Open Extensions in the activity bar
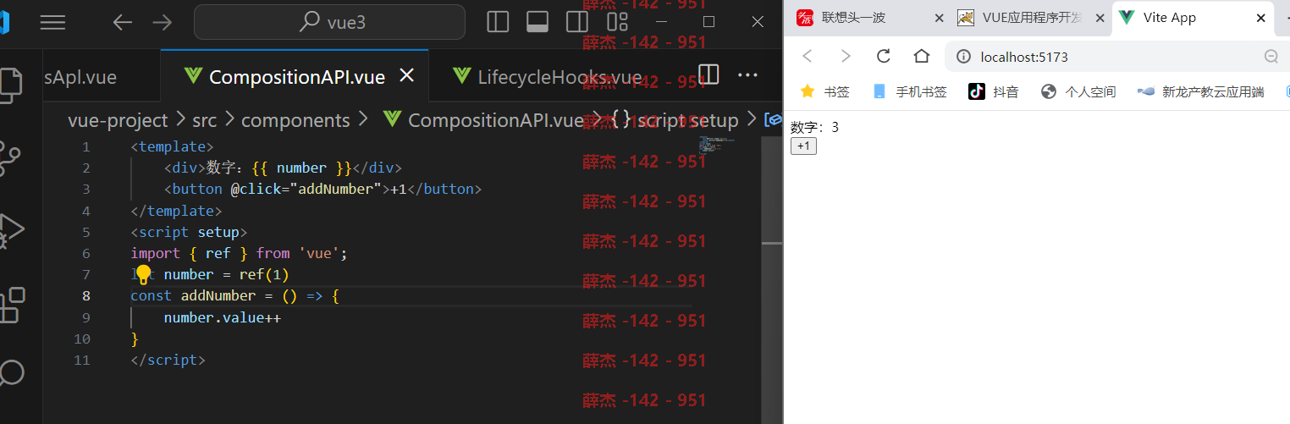Viewport: 1290px width, 424px height. 12,305
